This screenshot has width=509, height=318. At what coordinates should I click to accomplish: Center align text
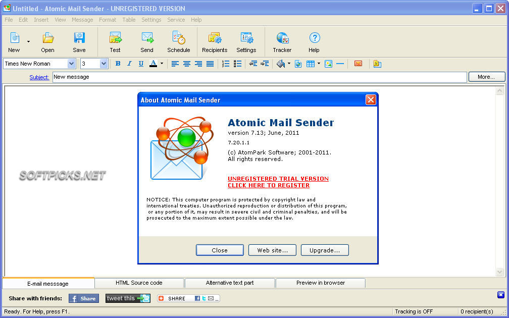coord(187,64)
